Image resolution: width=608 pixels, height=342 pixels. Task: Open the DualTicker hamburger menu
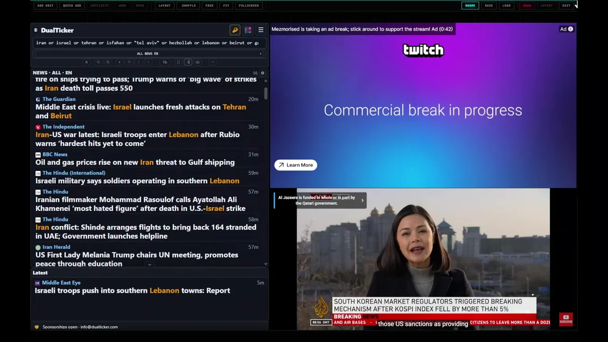click(x=261, y=30)
